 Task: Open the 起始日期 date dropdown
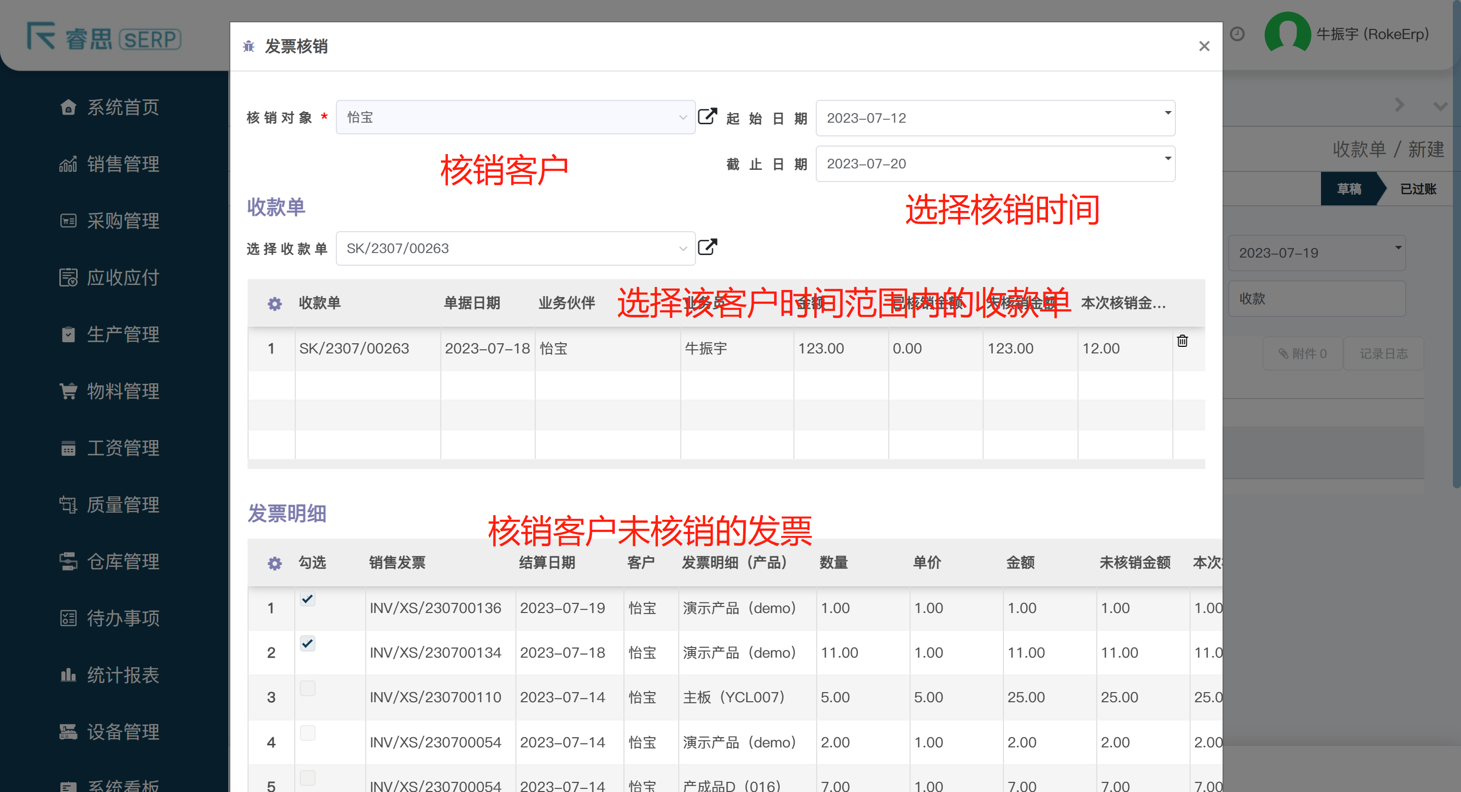tap(1167, 113)
